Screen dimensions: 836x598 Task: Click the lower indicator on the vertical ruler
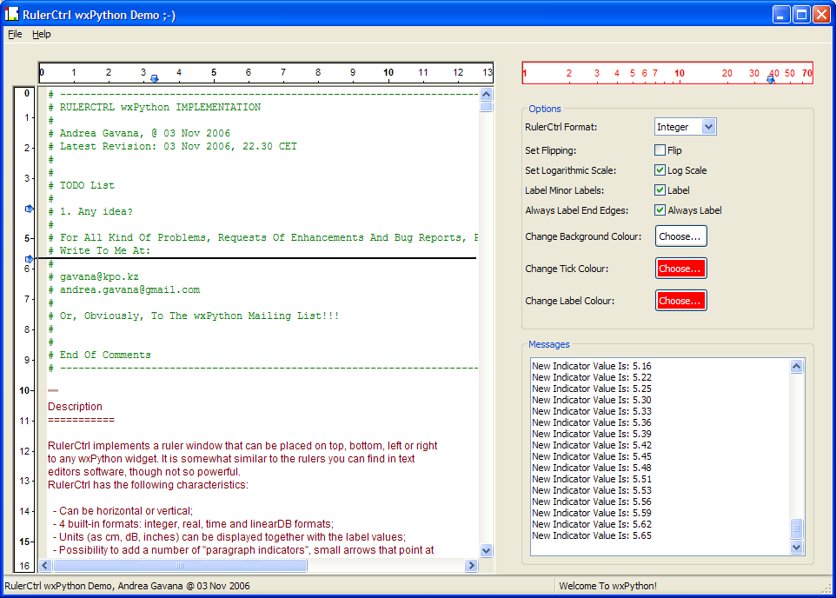29,259
